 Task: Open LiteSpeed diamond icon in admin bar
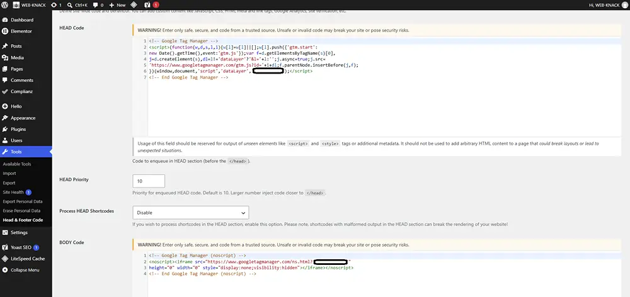[x=134, y=5]
